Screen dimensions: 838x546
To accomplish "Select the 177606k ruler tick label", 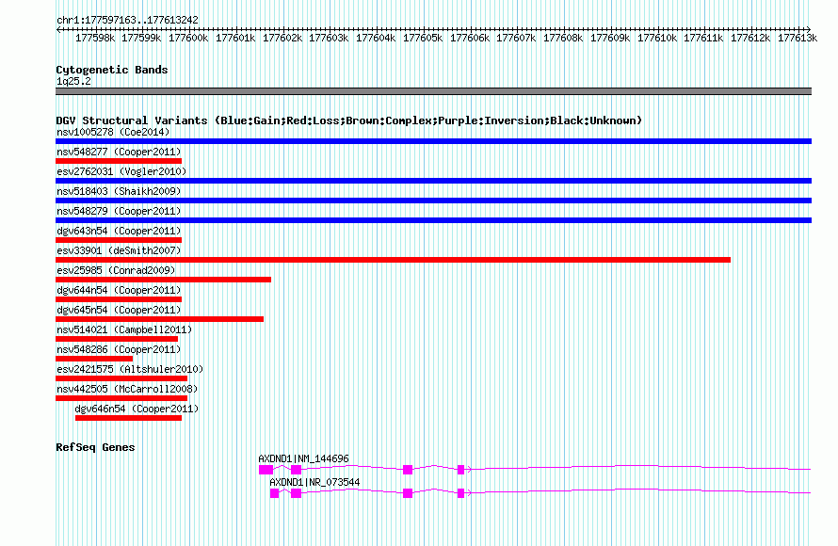I will [469, 38].
